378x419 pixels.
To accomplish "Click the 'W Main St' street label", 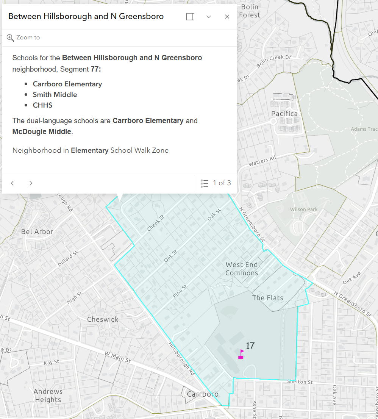I will [118, 357].
